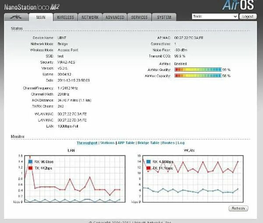Show the ARP Table

[x=126, y=143]
